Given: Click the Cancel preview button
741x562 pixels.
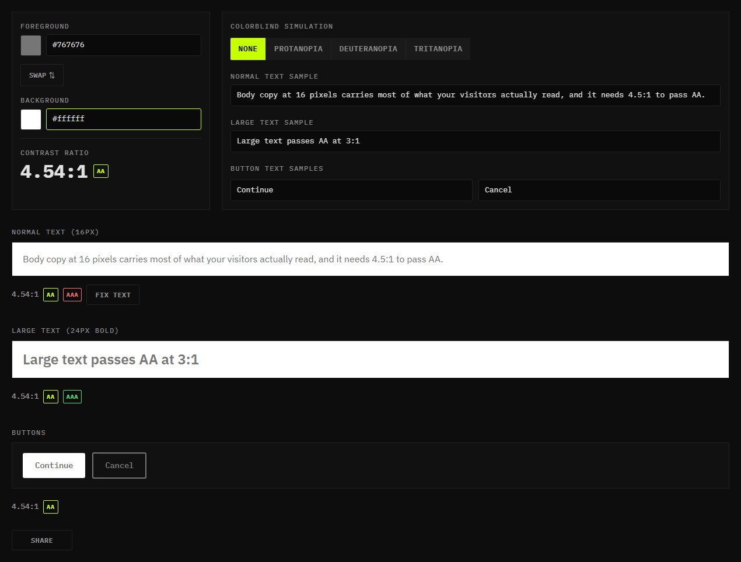Looking at the screenshot, I should click(119, 465).
